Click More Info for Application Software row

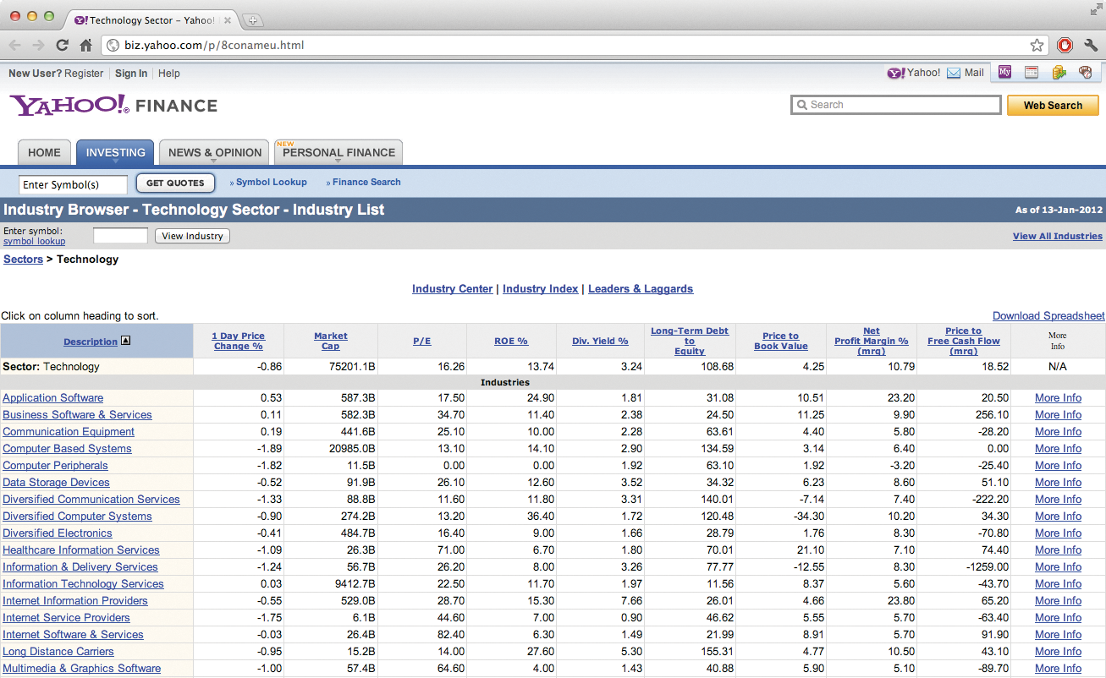tap(1058, 398)
